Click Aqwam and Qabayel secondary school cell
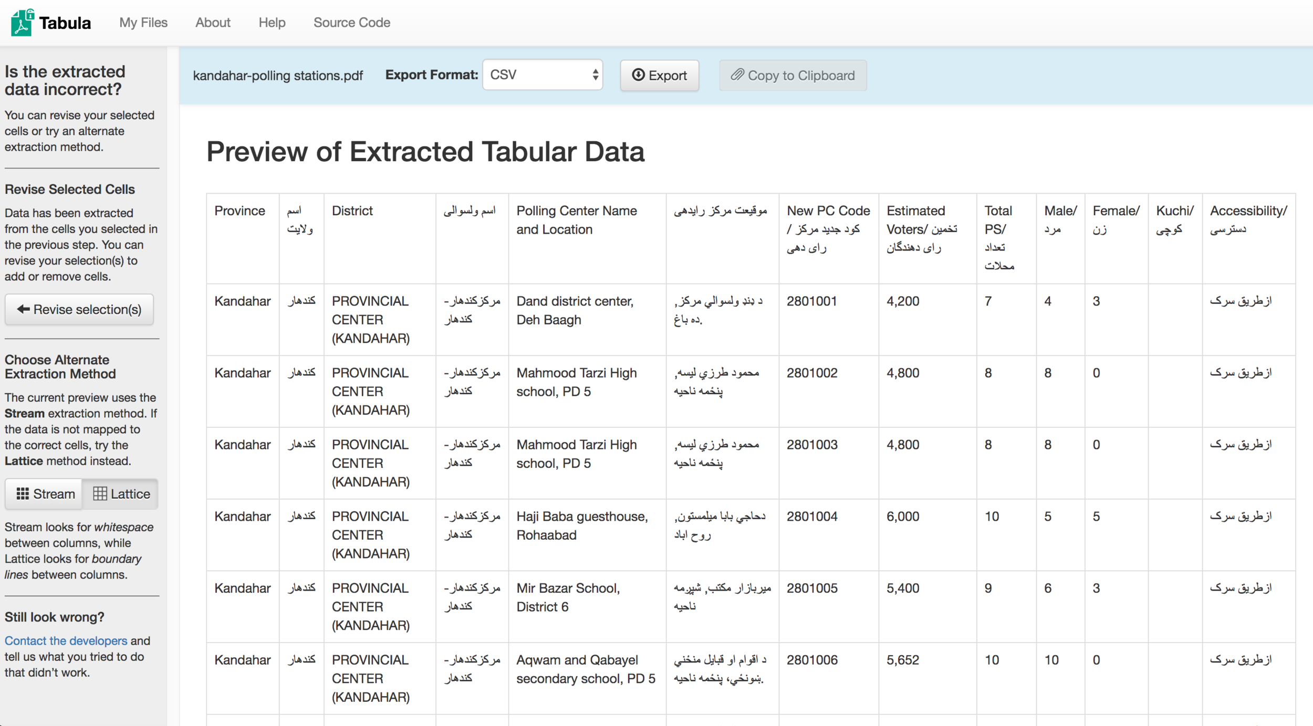The width and height of the screenshot is (1313, 726). pos(587,678)
